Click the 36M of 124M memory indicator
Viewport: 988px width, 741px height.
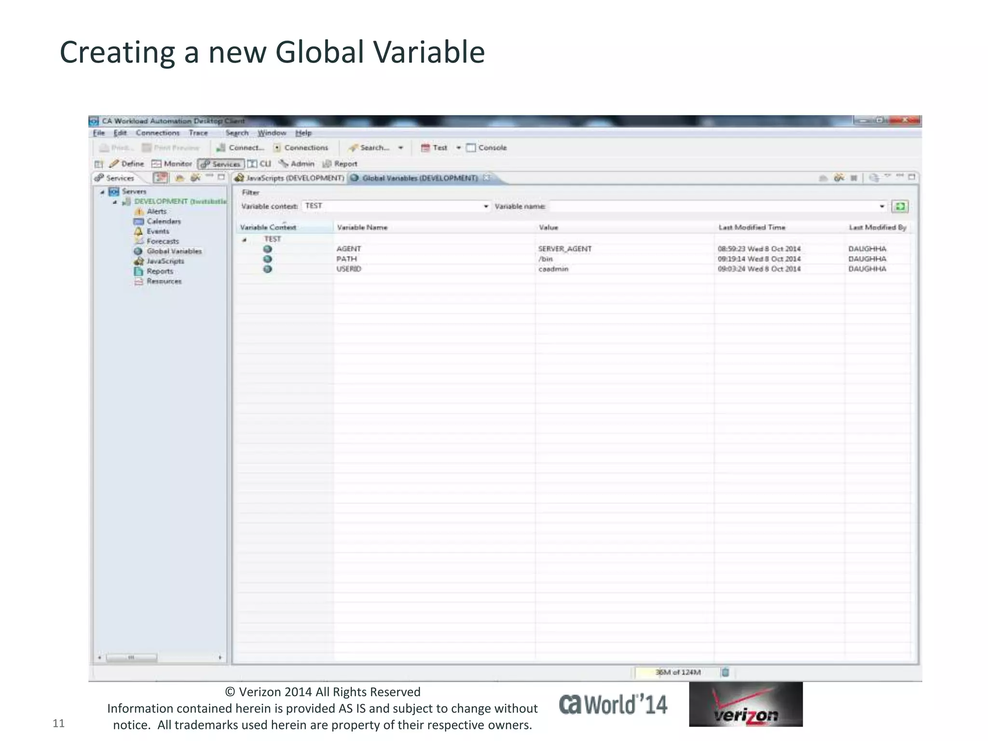point(677,672)
